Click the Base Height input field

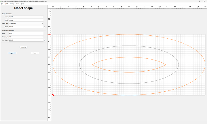(x=26, y=40)
